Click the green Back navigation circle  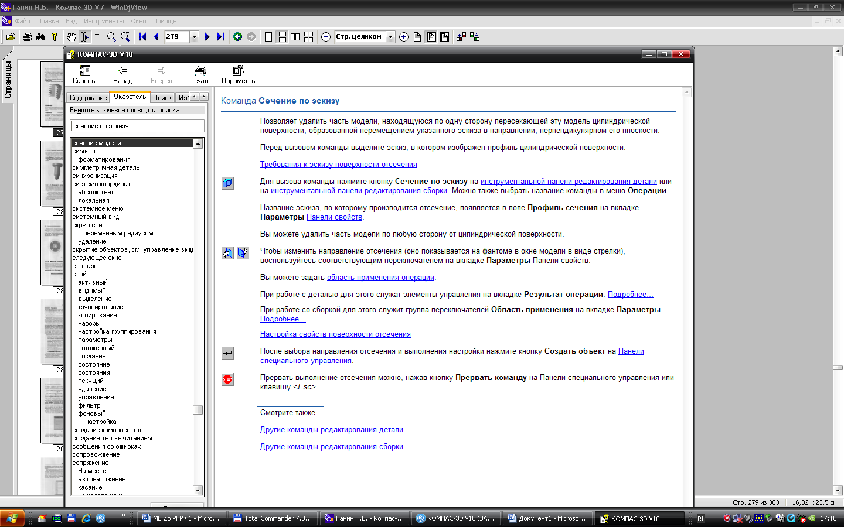tap(237, 37)
